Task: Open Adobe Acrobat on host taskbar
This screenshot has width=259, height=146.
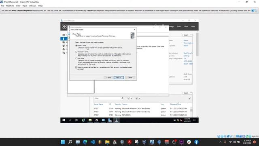Action: 129,142
